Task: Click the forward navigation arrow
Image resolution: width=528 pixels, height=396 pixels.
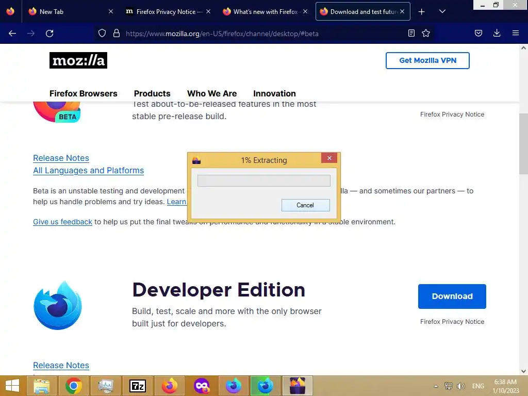Action: (x=31, y=34)
